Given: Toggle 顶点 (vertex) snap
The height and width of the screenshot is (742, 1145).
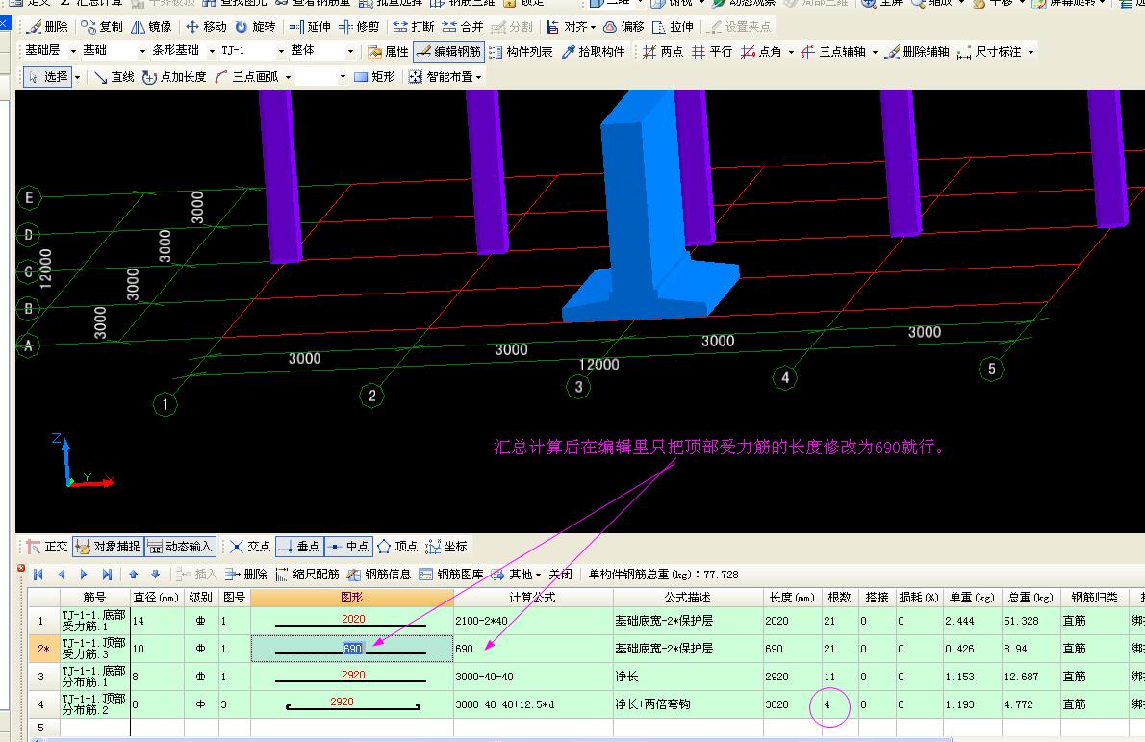Looking at the screenshot, I should [398, 547].
